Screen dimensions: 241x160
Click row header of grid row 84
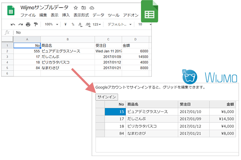pyautogui.click(x=100, y=133)
